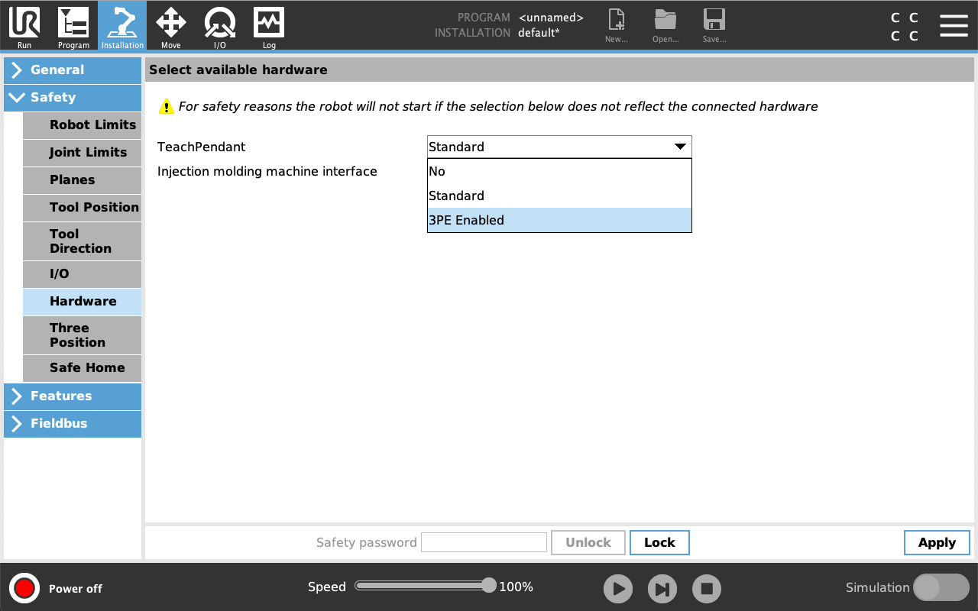Click the red Power off indicator
Viewport: 978px width, 611px height.
[x=24, y=588]
